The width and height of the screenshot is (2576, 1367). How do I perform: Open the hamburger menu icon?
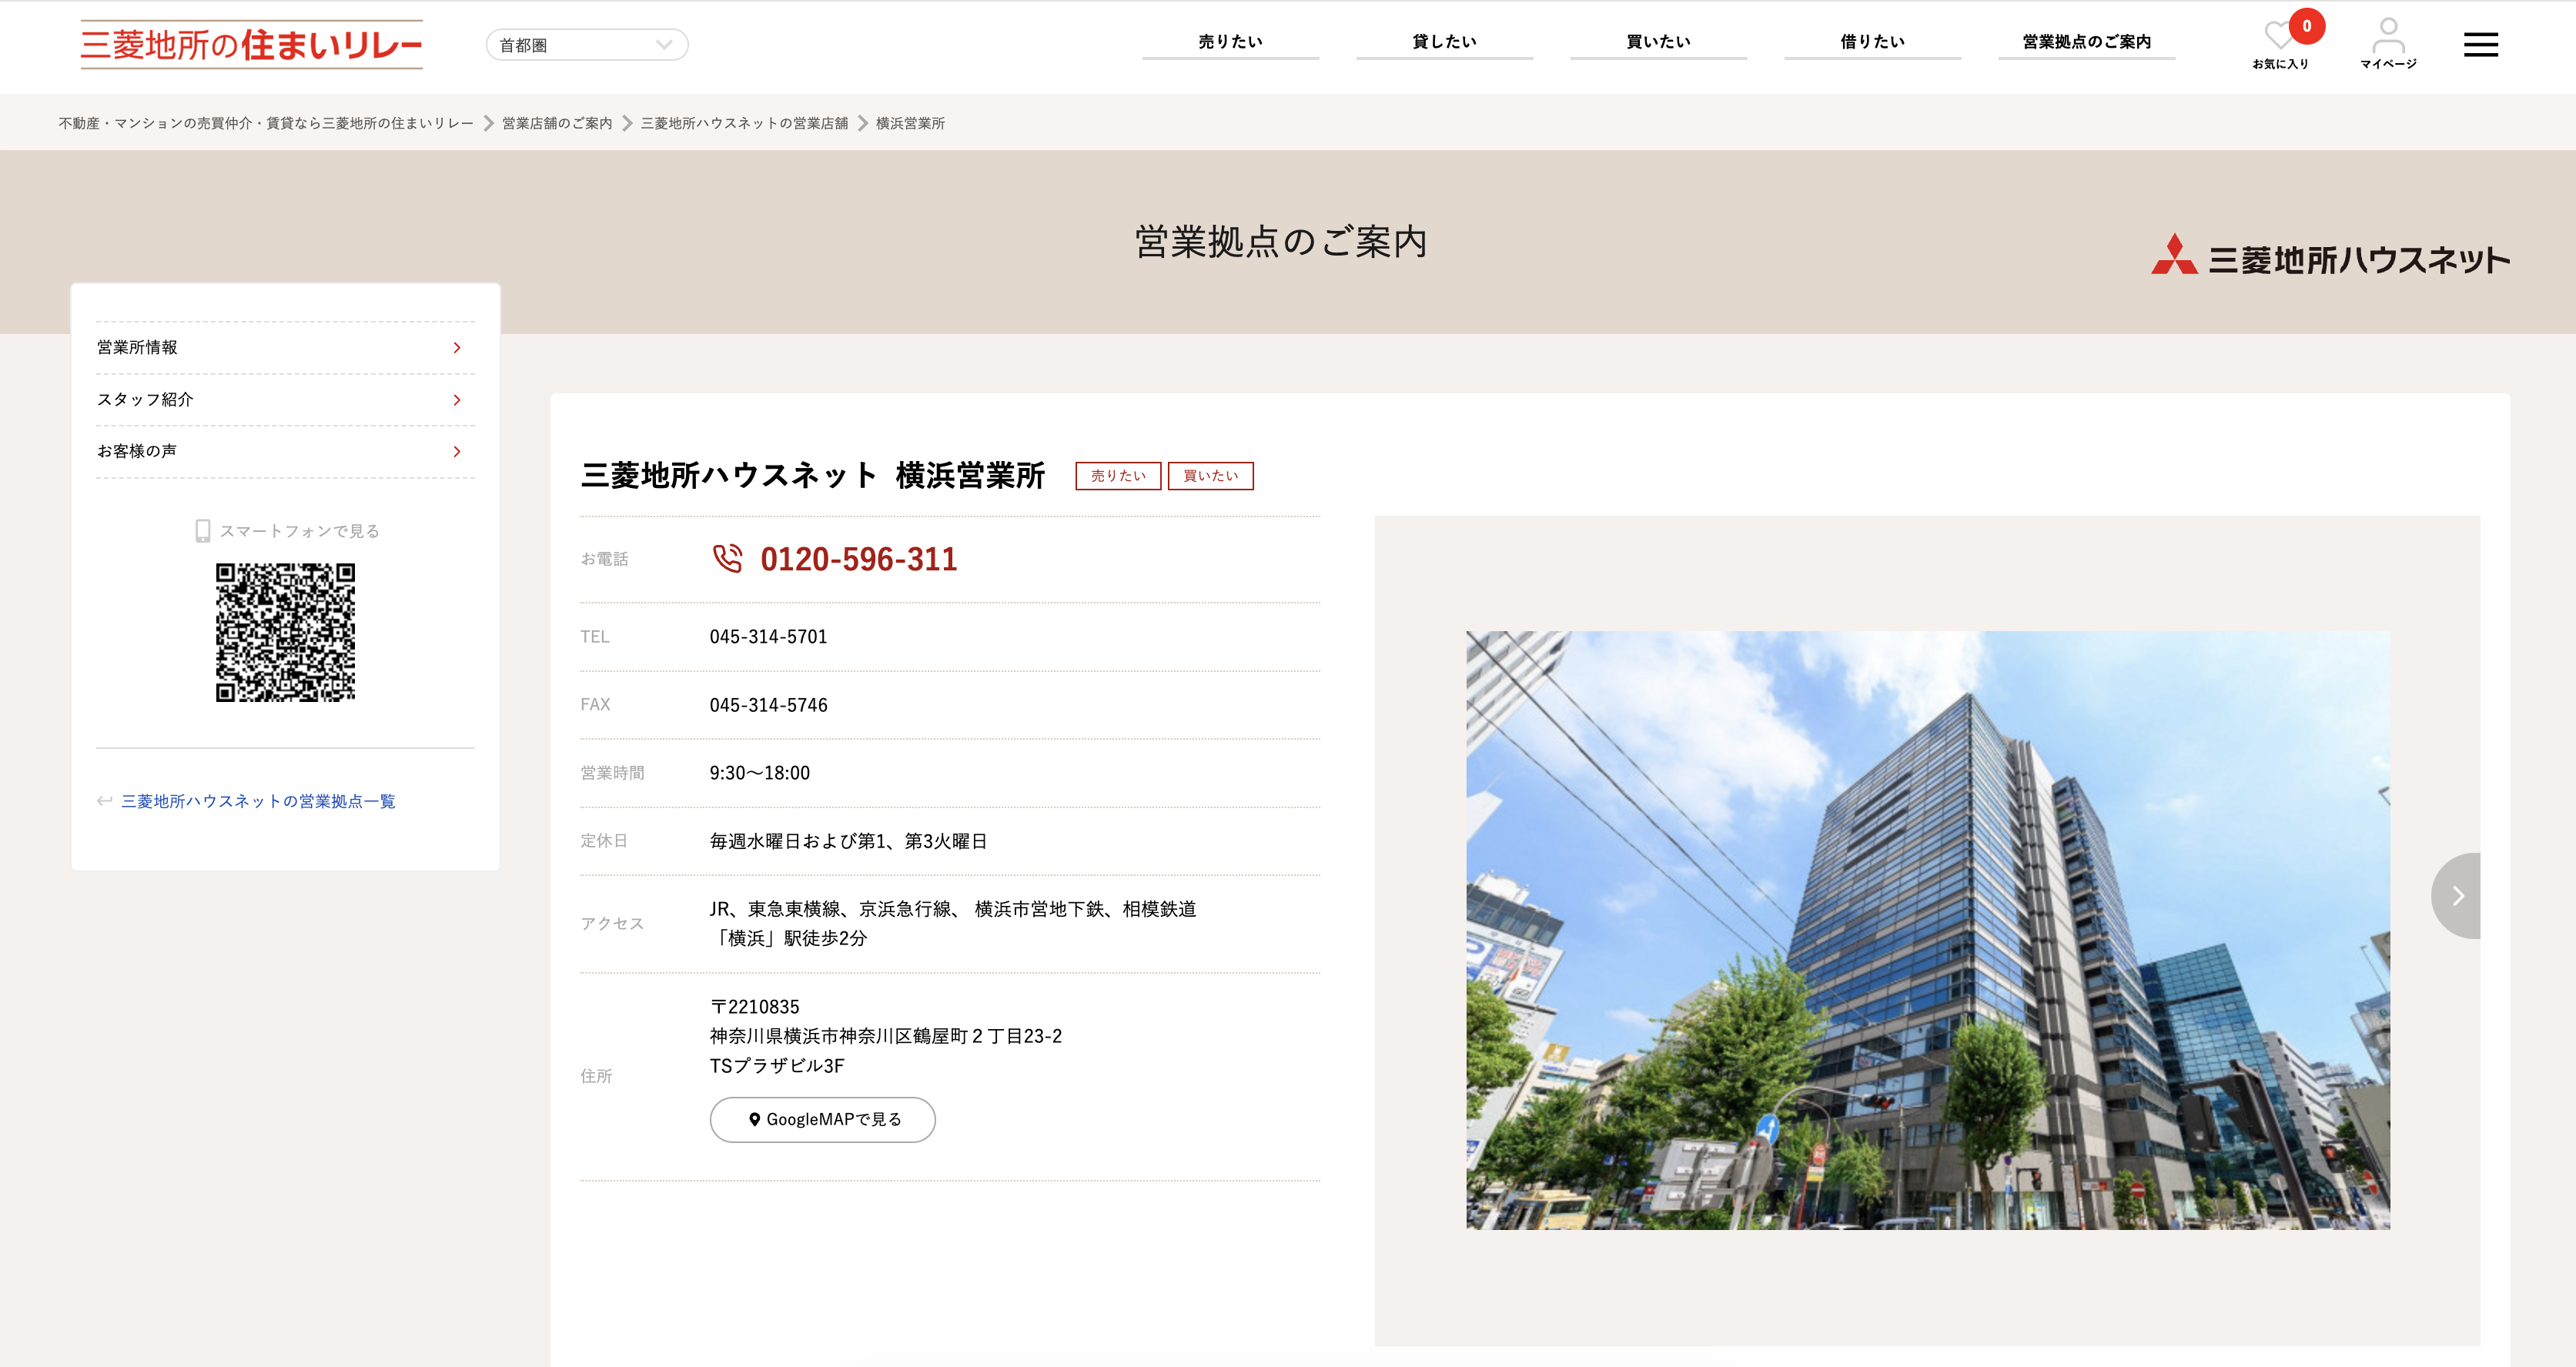click(2480, 45)
